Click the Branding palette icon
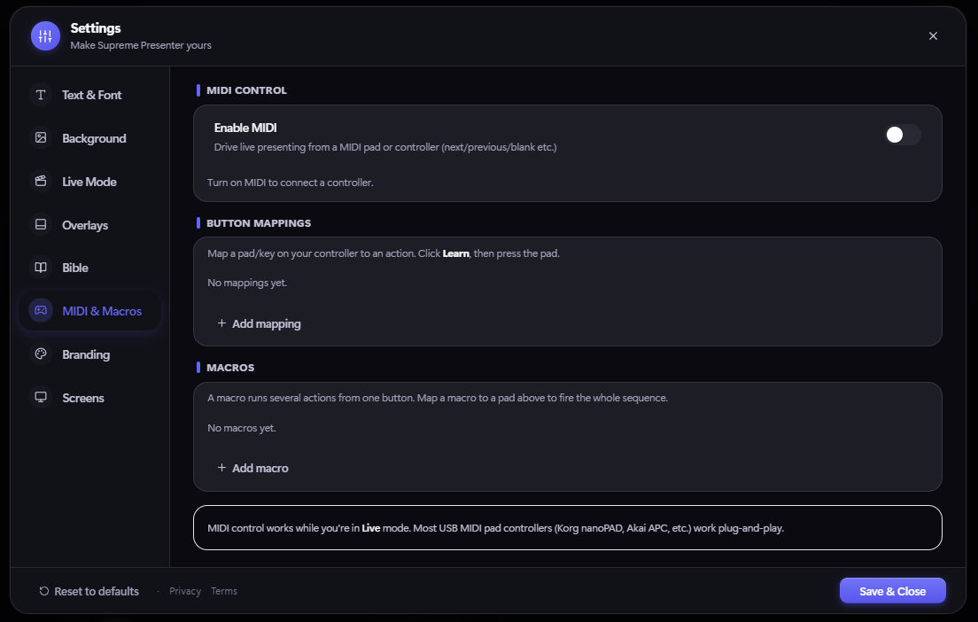 pos(41,354)
